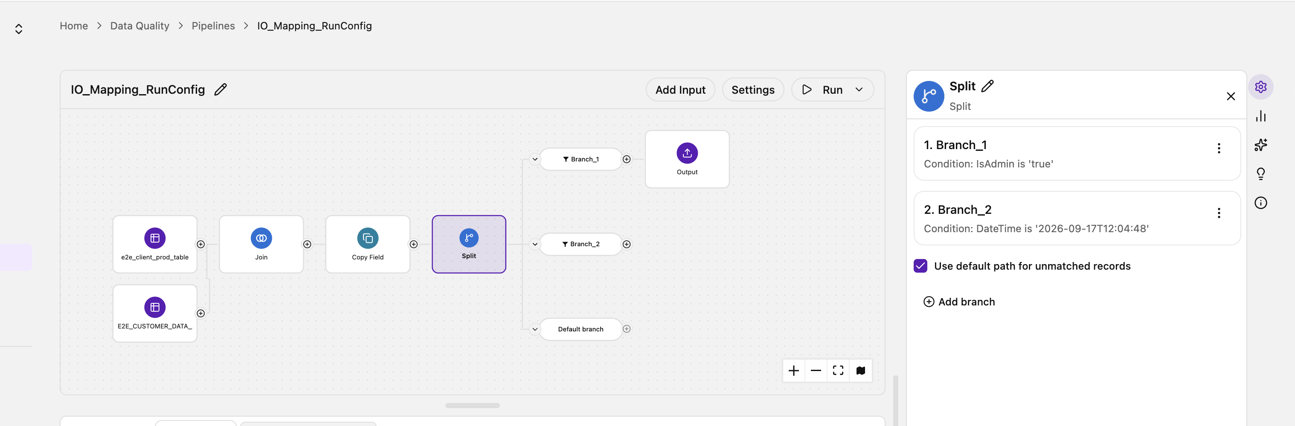
Task: Close the Split configuration panel
Action: (1231, 96)
